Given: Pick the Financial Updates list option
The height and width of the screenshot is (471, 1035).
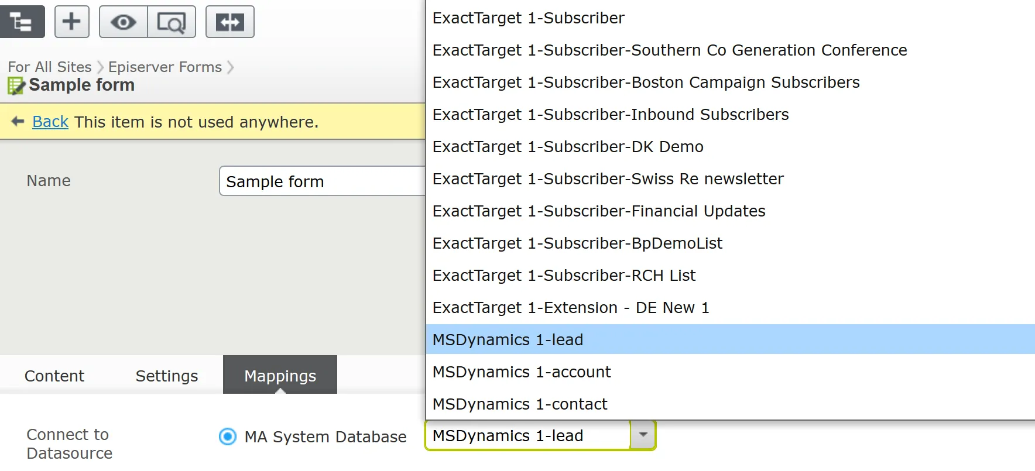Looking at the screenshot, I should (x=730, y=211).
